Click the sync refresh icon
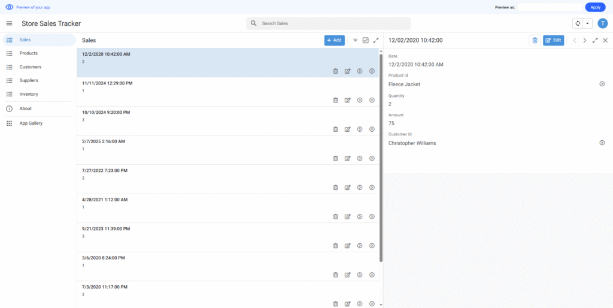The image size is (613, 308). (578, 23)
